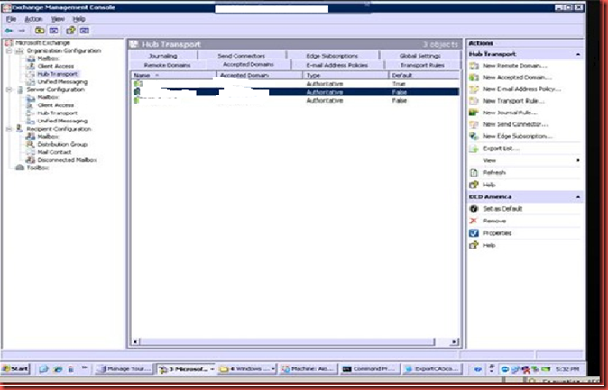Click Help icon under Hub Transport actions
Image resolution: width=608 pixels, height=390 pixels.
474,185
